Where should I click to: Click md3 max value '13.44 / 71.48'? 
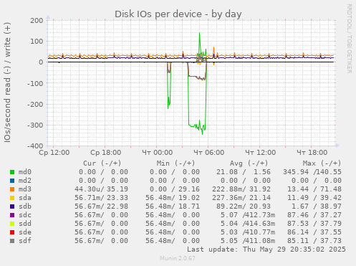click(x=314, y=189)
